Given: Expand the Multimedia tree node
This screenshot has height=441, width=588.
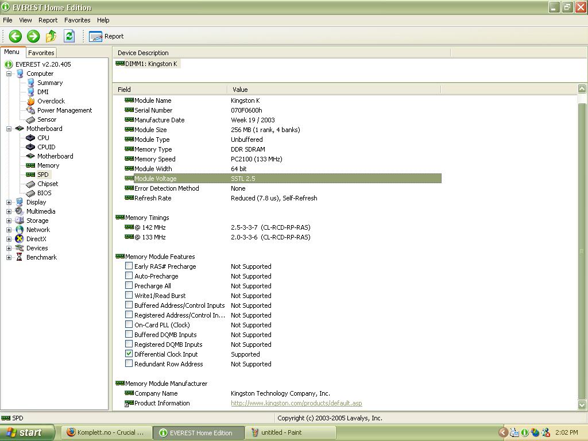Looking at the screenshot, I should tap(9, 211).
